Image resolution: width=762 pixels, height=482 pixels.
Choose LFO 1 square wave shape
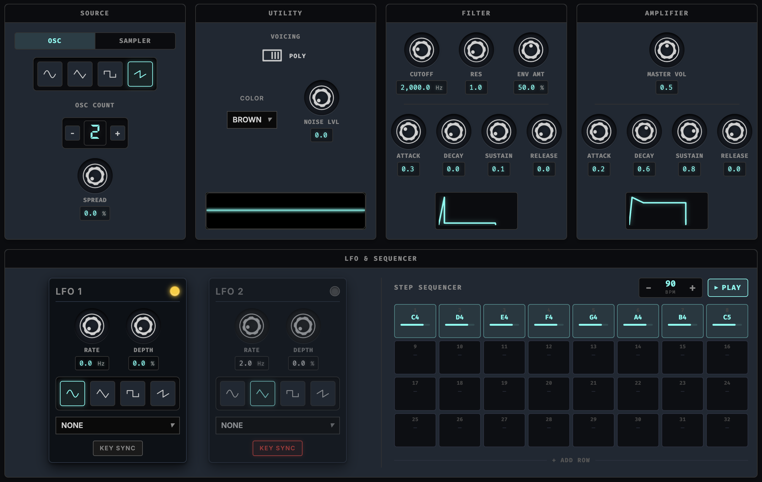tap(132, 394)
